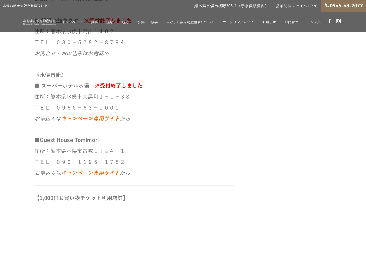Click the phone line ０８０－５２８２－８７９４
This screenshot has height=280, width=366.
click(x=80, y=43)
